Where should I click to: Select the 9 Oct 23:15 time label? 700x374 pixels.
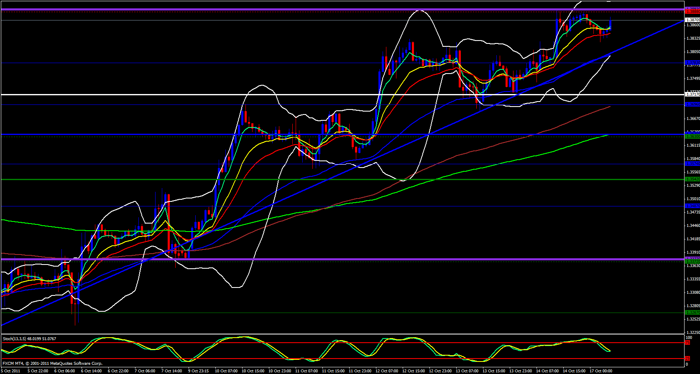[x=199, y=371]
